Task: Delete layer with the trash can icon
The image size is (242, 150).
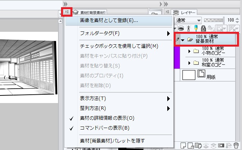Action: click(236, 145)
